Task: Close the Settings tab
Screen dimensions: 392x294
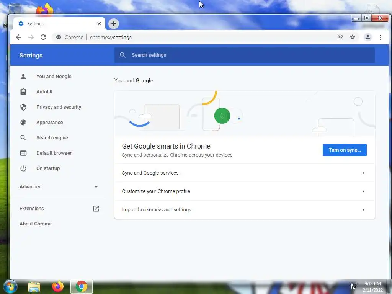Action: click(x=99, y=24)
